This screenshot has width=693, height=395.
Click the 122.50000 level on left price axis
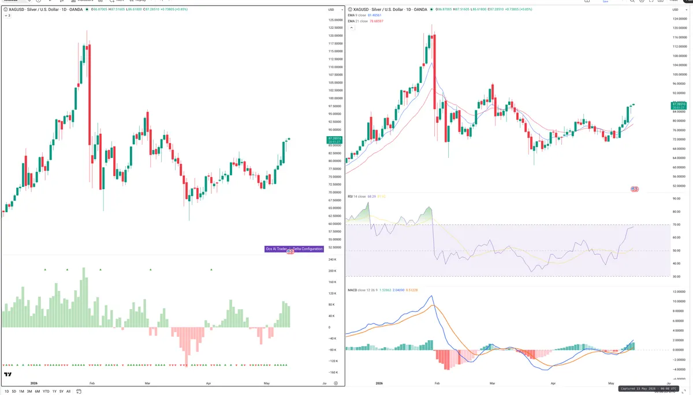(x=336, y=28)
